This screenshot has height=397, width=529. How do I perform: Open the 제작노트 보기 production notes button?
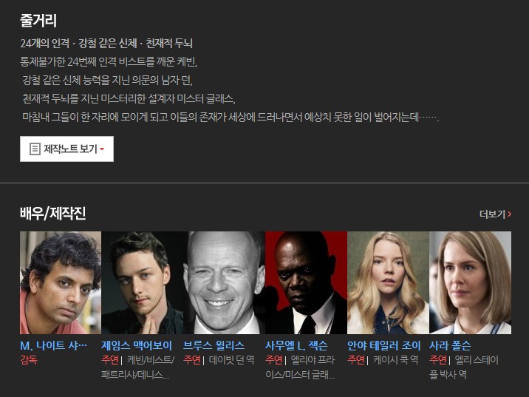[66, 149]
